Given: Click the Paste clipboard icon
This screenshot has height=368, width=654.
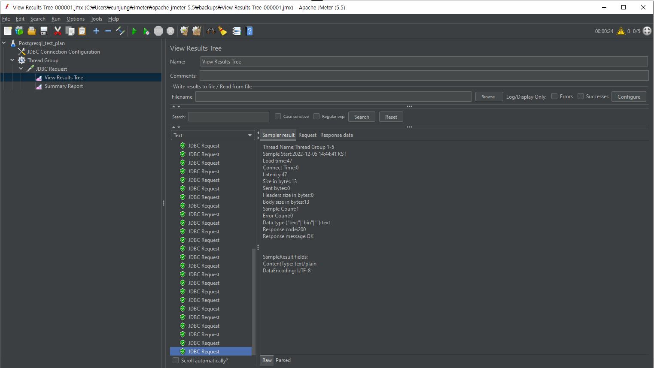Looking at the screenshot, I should pos(82,31).
